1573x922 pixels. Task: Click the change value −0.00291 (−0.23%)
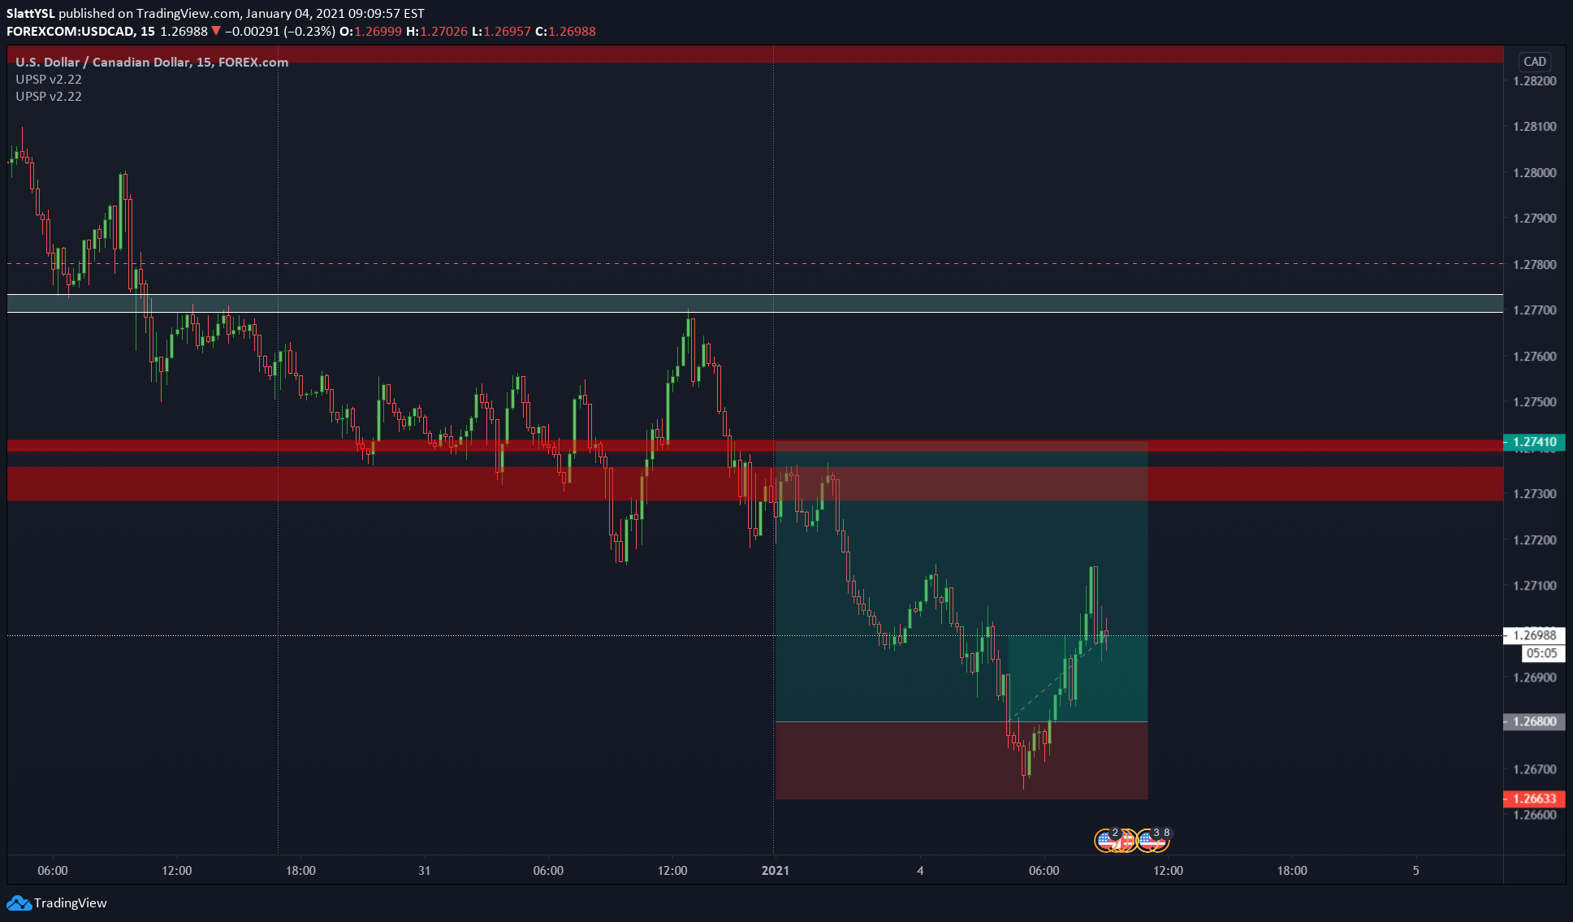[x=279, y=31]
